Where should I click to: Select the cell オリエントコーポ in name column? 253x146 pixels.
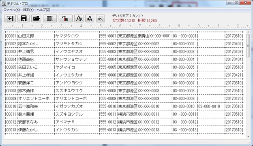34,99
